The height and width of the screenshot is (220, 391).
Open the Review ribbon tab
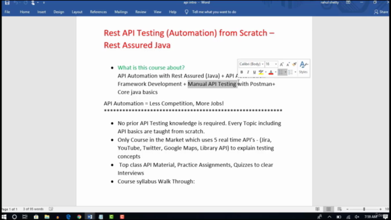(x=141, y=12)
